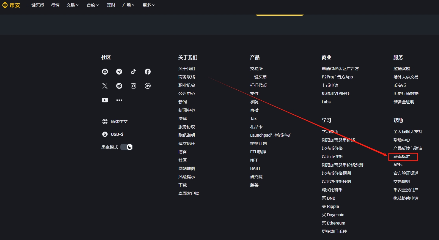Viewport: 439px width, 240px height.
Task: Open 关于我们 link under About
Action: click(x=187, y=69)
